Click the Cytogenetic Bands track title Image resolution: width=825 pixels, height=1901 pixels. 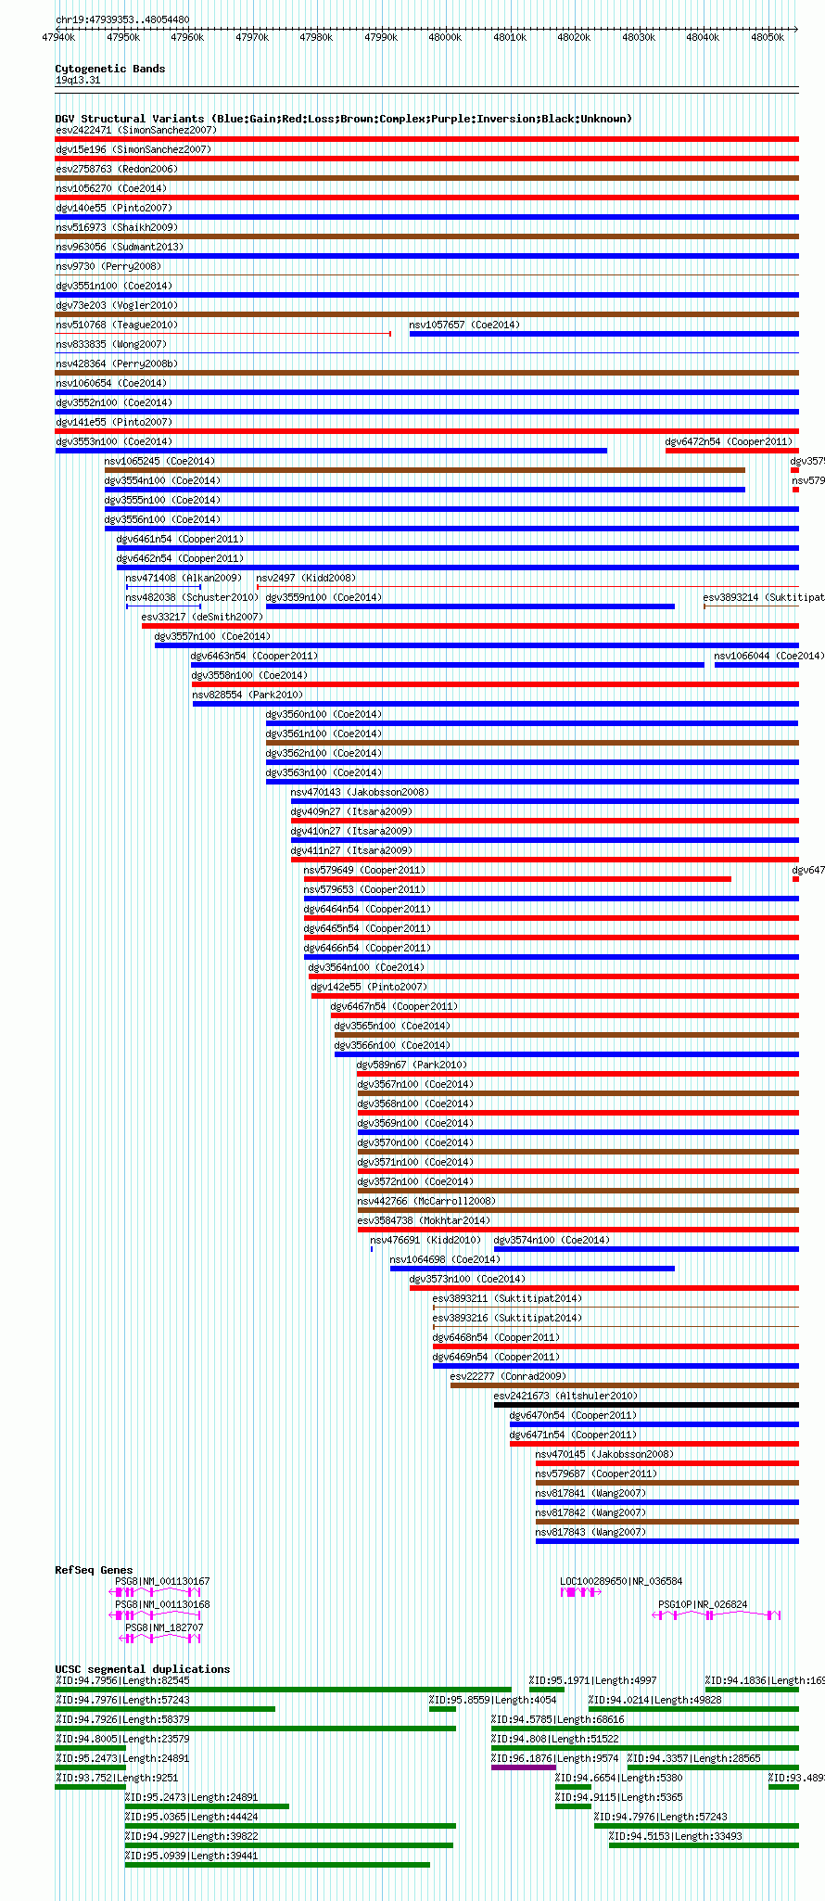110,69
